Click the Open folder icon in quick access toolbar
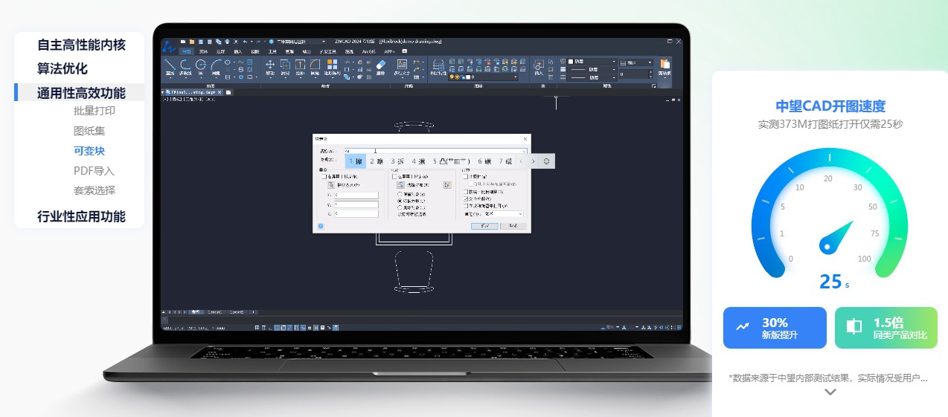The width and height of the screenshot is (948, 417). coord(192,41)
